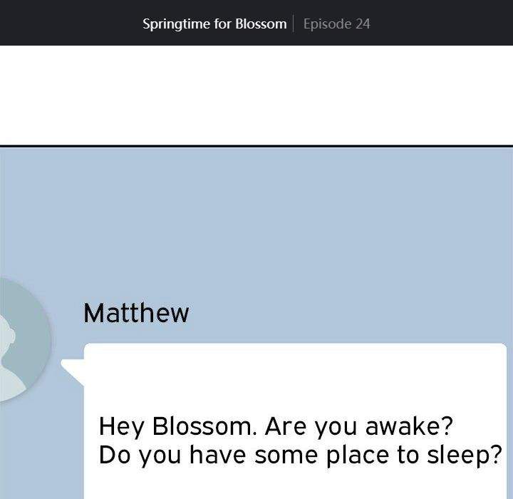Click the blank white panel above the chat
This screenshot has height=499, width=513.
(256, 95)
